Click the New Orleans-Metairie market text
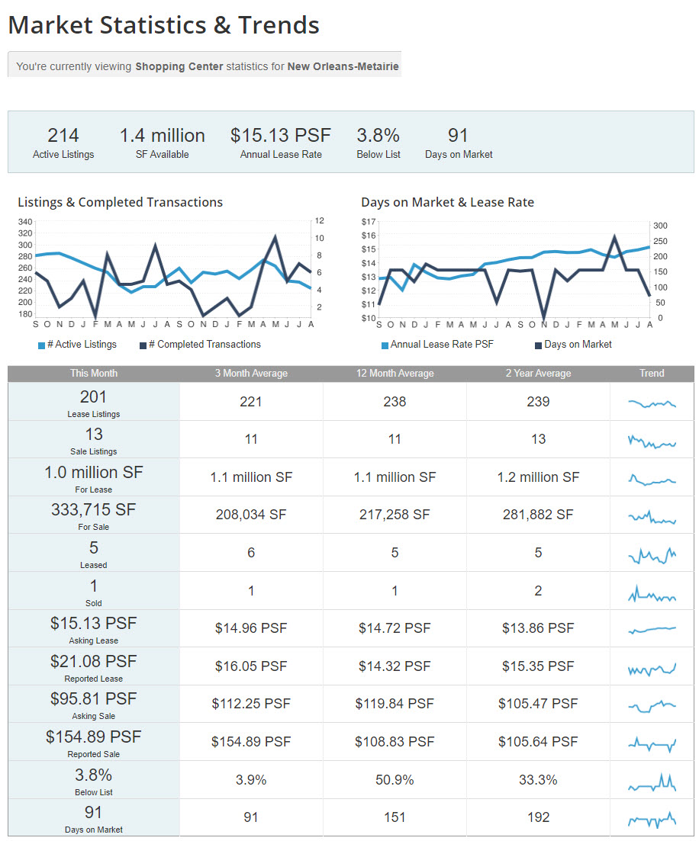Viewport: 699px width, 841px height. [343, 66]
